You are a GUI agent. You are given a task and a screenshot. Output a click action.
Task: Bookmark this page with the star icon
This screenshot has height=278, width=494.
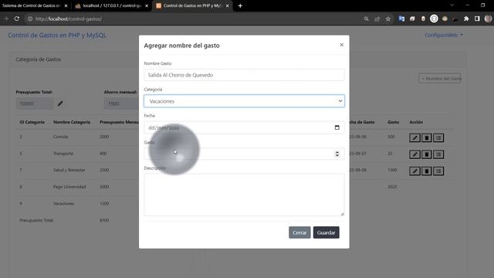tap(388, 19)
